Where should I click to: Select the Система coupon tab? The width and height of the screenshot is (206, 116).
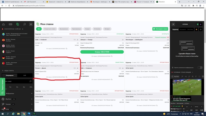[x=190, y=29]
